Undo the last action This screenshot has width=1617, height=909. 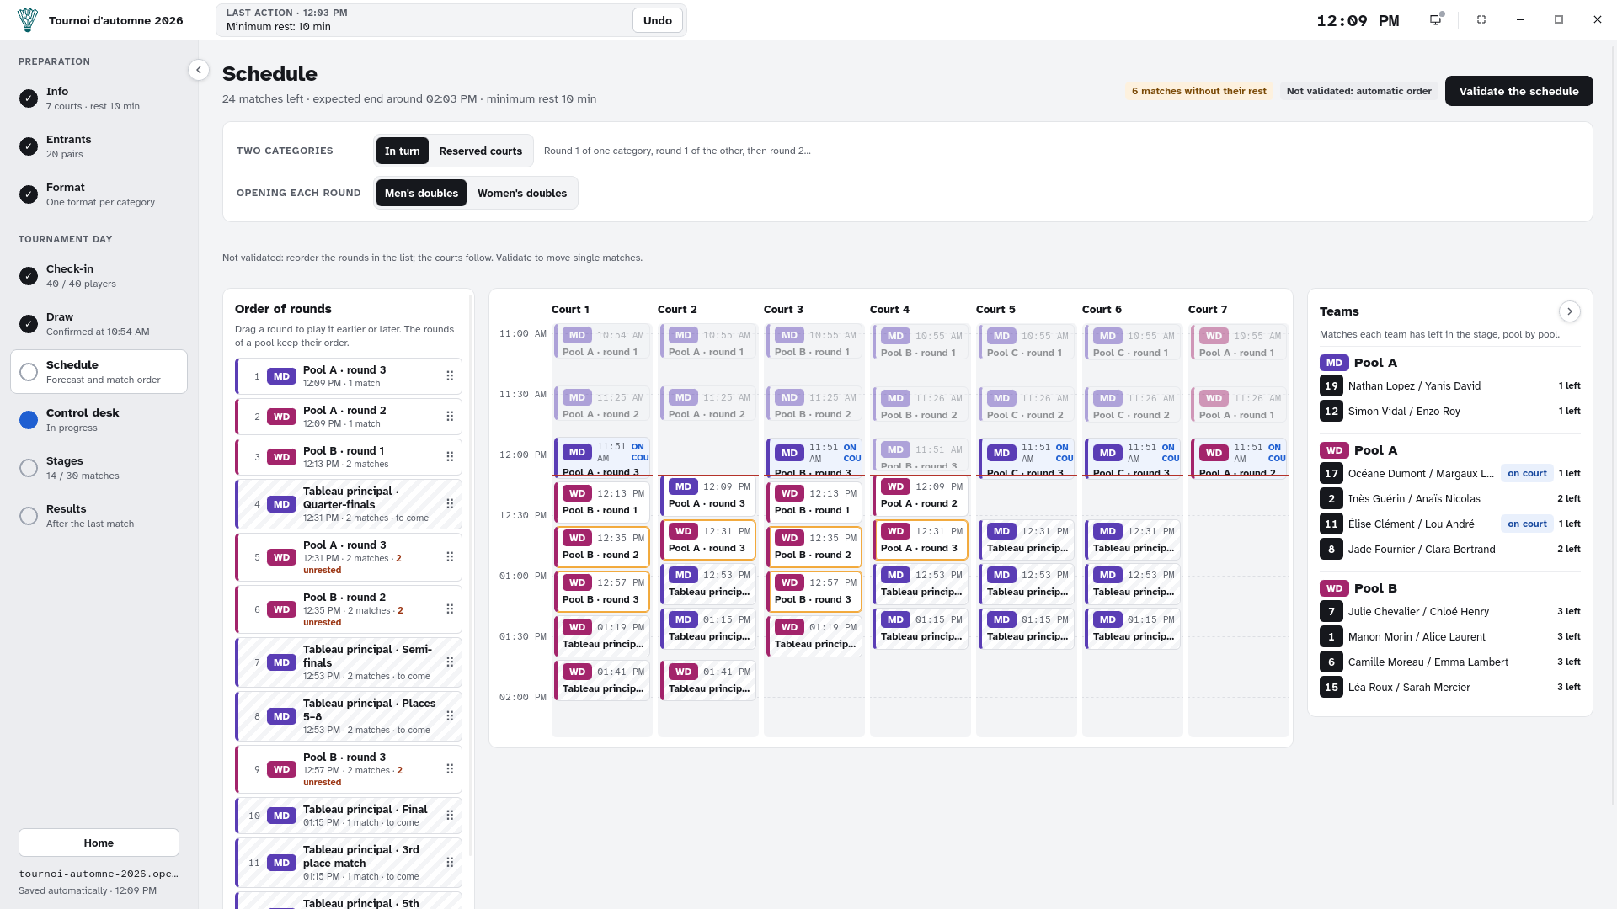coord(658,20)
